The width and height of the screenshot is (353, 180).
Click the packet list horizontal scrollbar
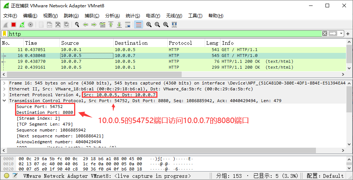pyautogui.click(x=94, y=74)
